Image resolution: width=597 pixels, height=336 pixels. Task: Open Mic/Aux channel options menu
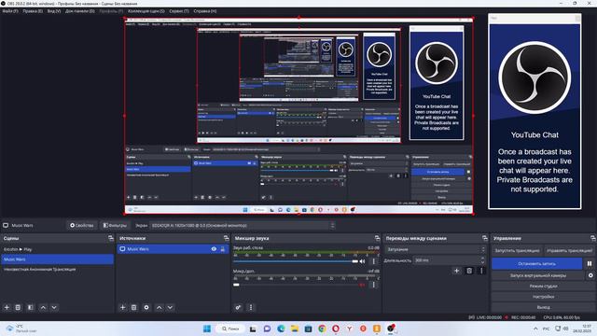(373, 285)
